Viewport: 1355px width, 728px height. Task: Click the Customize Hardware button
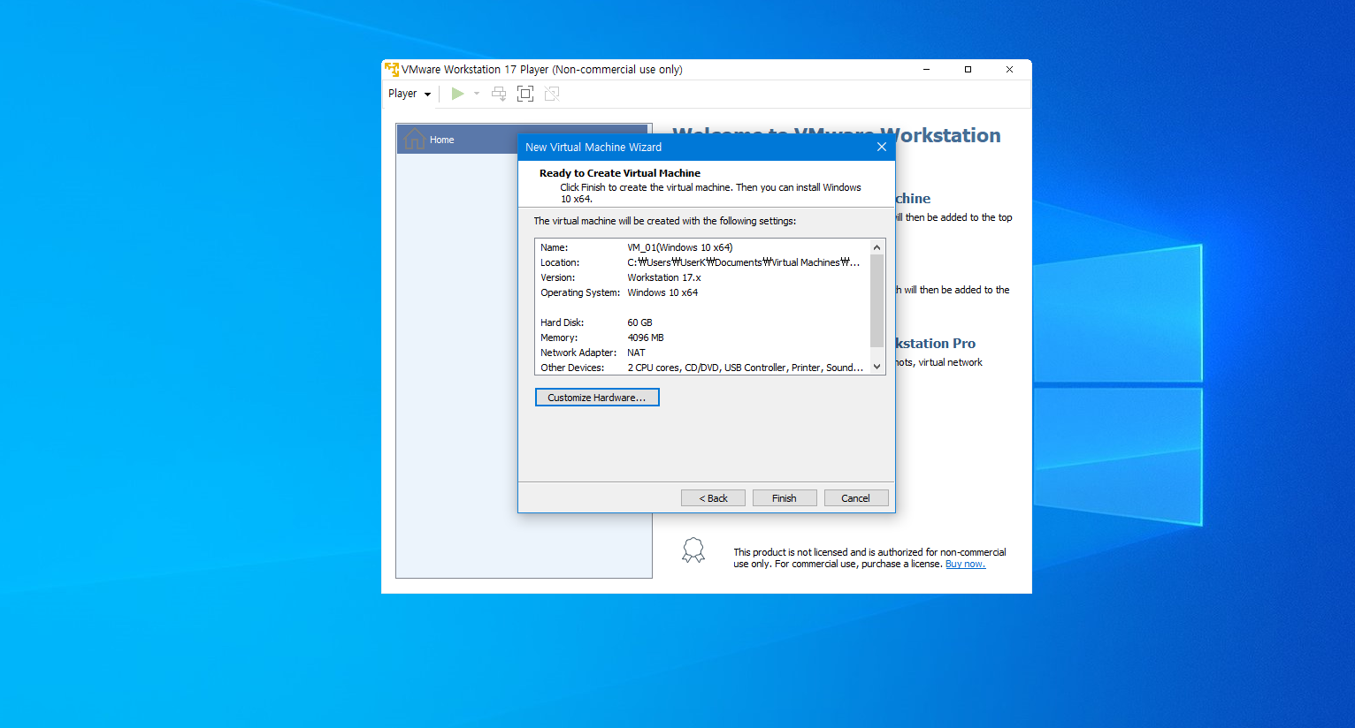click(x=597, y=398)
